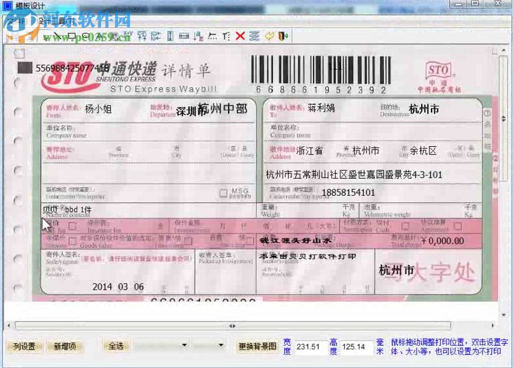The width and height of the screenshot is (513, 368).
Task: Select the line drawing tool
Action: click(57, 36)
